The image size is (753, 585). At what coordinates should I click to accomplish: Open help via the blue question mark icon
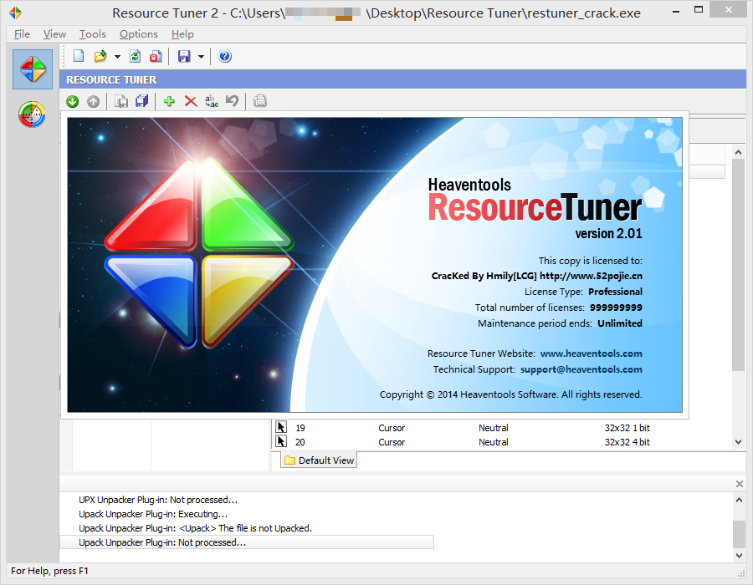(x=225, y=56)
